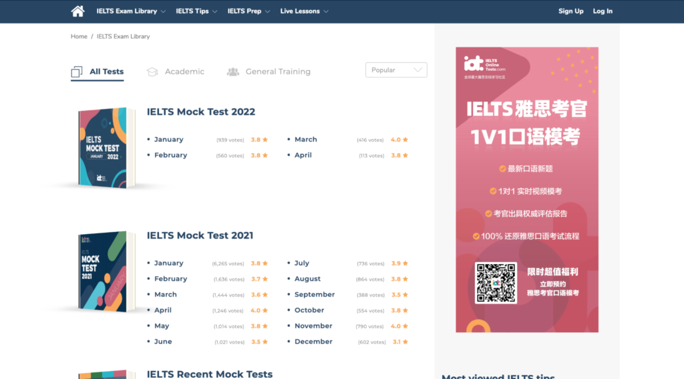This screenshot has height=379, width=684.
Task: Expand the Live Lessons menu
Action: tap(304, 11)
